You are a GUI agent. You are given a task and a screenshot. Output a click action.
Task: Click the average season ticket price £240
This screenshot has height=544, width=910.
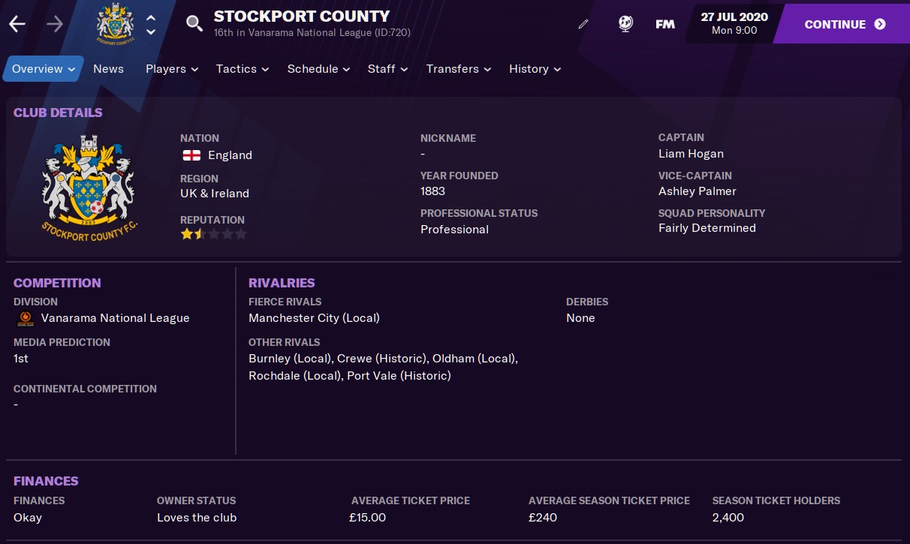[x=544, y=518]
